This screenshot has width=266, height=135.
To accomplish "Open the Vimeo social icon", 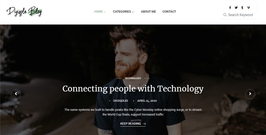I will (x=249, y=7).
